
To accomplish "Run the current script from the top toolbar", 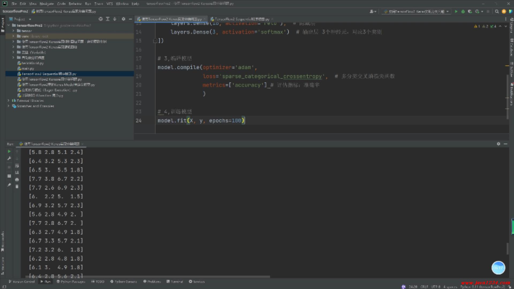I will [x=456, y=12].
